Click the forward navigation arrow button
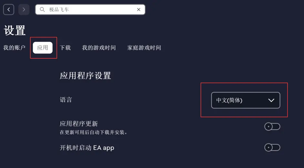The height and width of the screenshot is (168, 304). 24,9
